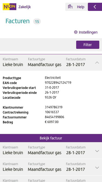The width and height of the screenshot is (102, 182).
Task: Click the 15 invoices count badge
Action: point(37,22)
